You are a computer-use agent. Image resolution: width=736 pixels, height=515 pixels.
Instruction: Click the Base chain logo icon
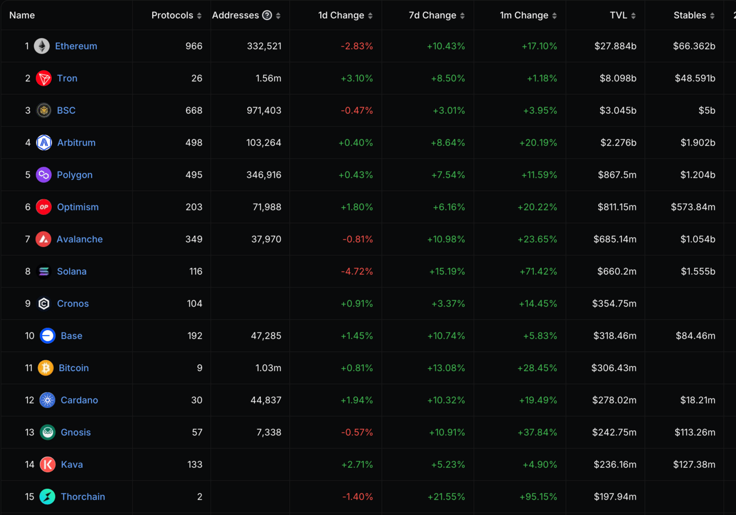48,336
